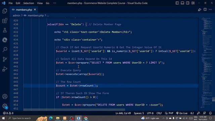Image resolution: width=215 pixels, height=121 pixels.
Task: Open the Extensions view
Action: (5, 21)
